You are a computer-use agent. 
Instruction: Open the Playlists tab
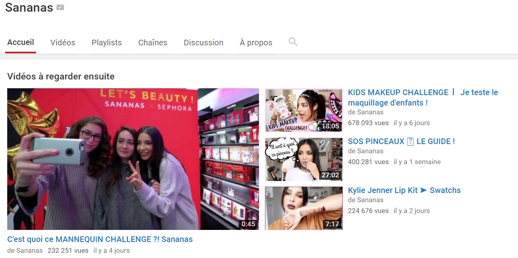click(x=107, y=43)
